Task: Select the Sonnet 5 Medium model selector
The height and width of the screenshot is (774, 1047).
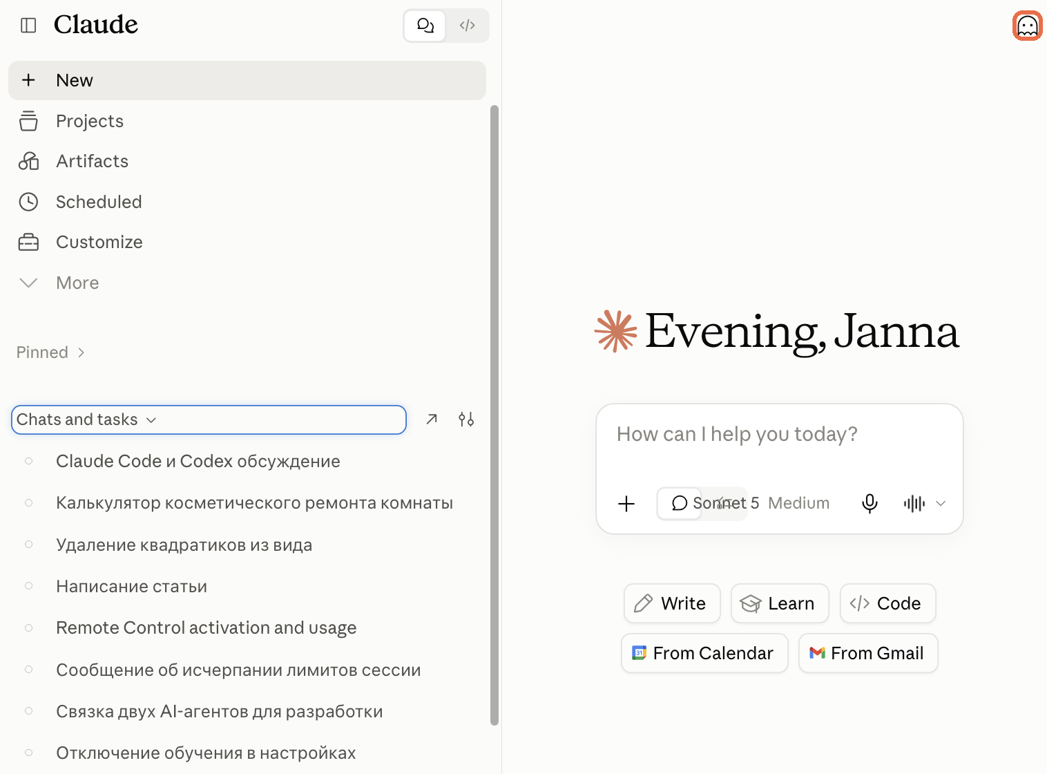Action: coord(761,503)
